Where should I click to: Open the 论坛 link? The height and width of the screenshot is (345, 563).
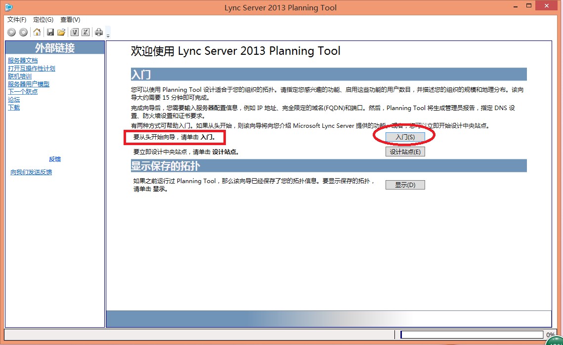(14, 100)
